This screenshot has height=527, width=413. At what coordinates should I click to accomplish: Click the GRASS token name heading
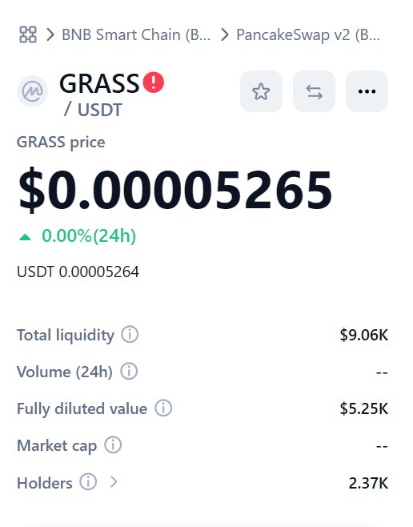point(99,83)
